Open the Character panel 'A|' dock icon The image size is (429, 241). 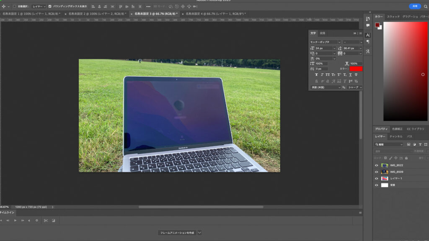(x=368, y=35)
